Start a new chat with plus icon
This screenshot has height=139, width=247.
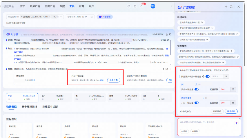[226, 7]
